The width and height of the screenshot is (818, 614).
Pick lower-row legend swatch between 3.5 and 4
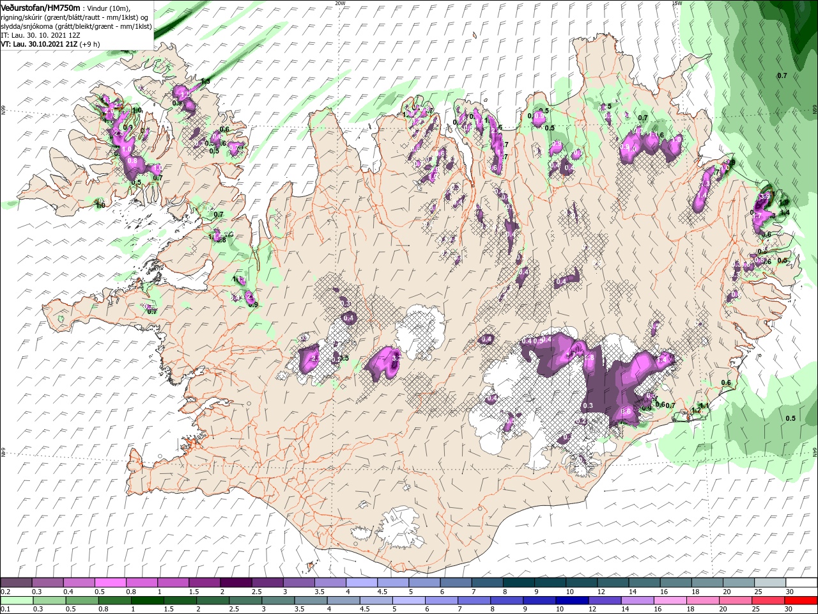(x=311, y=601)
